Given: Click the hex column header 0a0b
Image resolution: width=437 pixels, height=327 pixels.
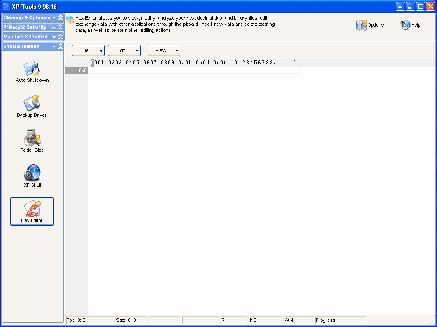Looking at the screenshot, I should click(x=185, y=63).
